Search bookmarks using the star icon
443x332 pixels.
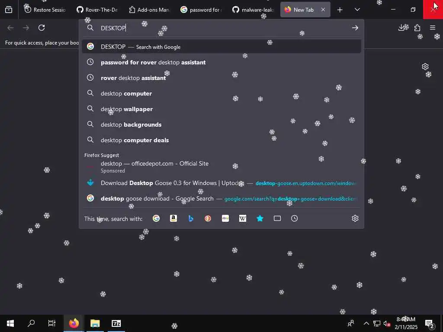(x=260, y=218)
